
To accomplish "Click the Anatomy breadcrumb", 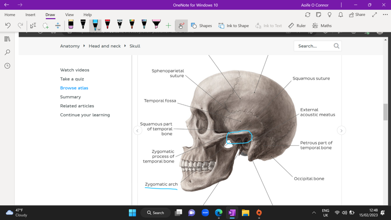I will (70, 46).
